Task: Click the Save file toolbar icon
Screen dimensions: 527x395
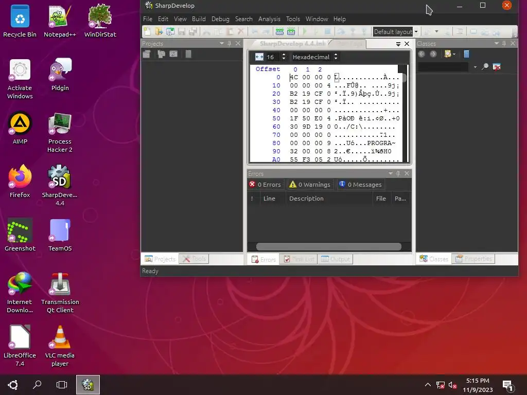Action: [x=182, y=31]
